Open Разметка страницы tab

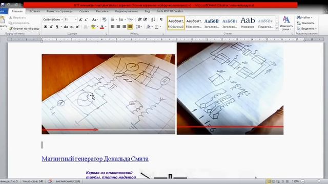(59, 11)
